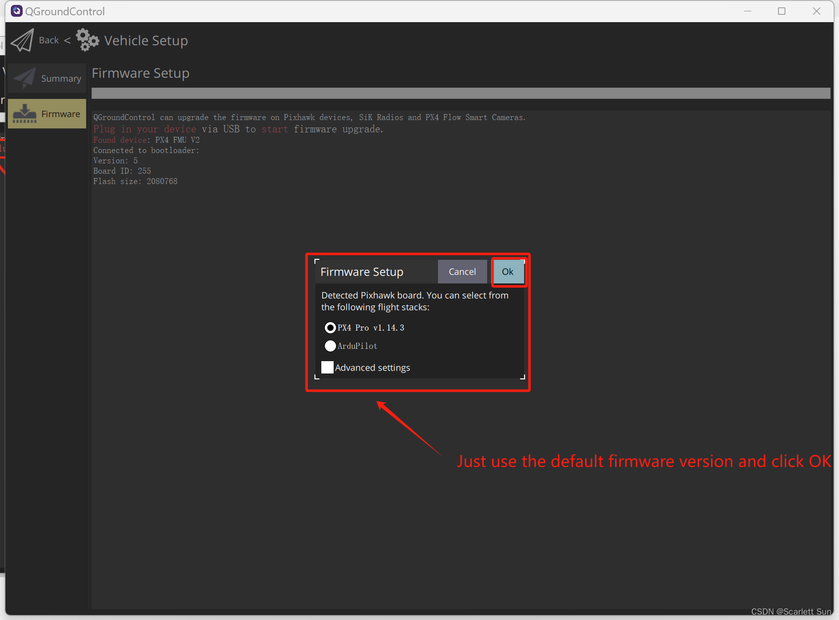This screenshot has width=839, height=620.
Task: Click the 'Vehicle Setup' title text
Action: (146, 40)
